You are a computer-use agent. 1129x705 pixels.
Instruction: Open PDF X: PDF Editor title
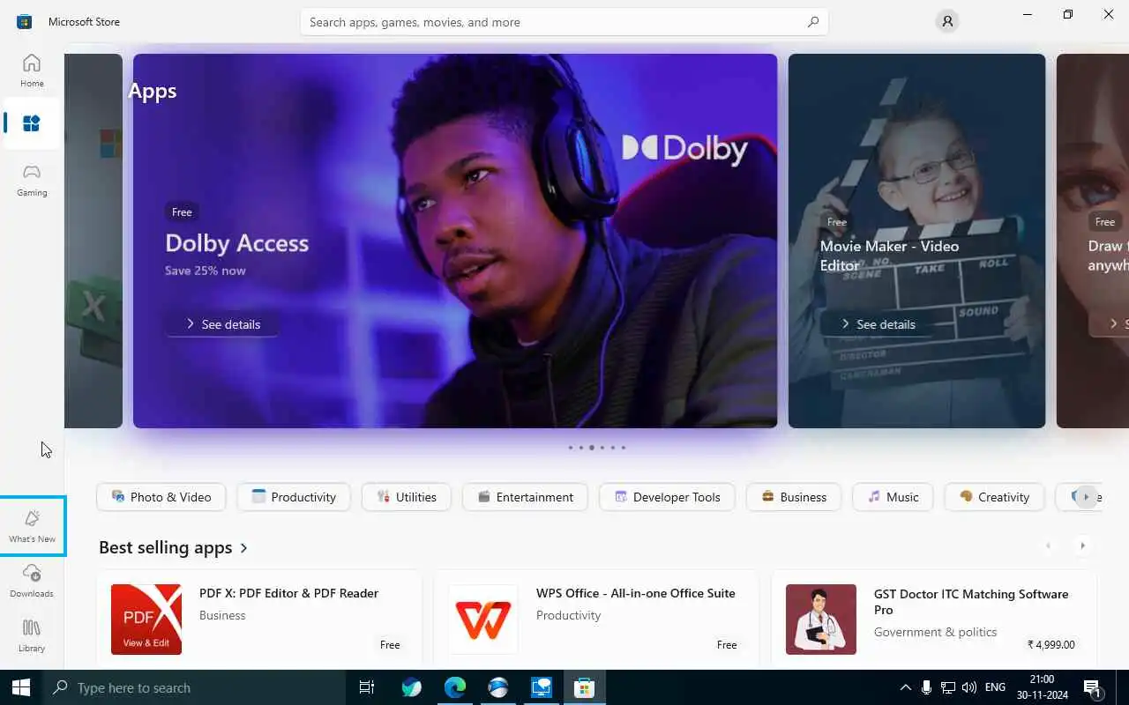(x=288, y=593)
